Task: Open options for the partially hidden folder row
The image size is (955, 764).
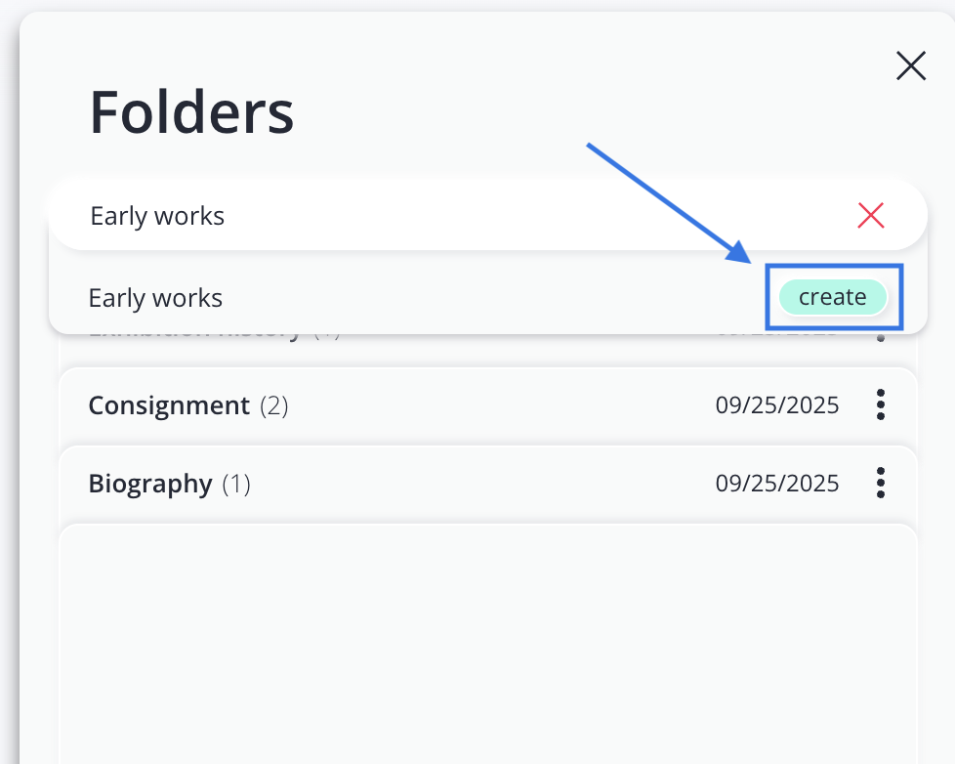Action: pyautogui.click(x=881, y=337)
